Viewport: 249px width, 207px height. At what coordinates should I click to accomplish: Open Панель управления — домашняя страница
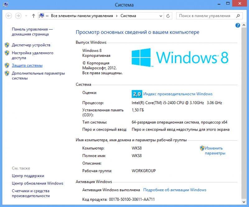click(32, 32)
